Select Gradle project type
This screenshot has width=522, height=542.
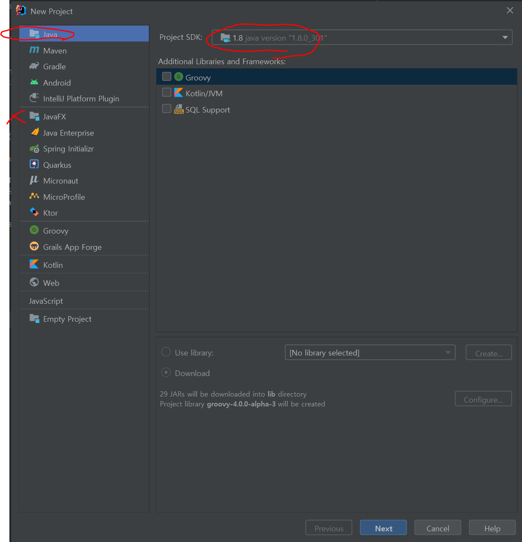tap(84, 66)
